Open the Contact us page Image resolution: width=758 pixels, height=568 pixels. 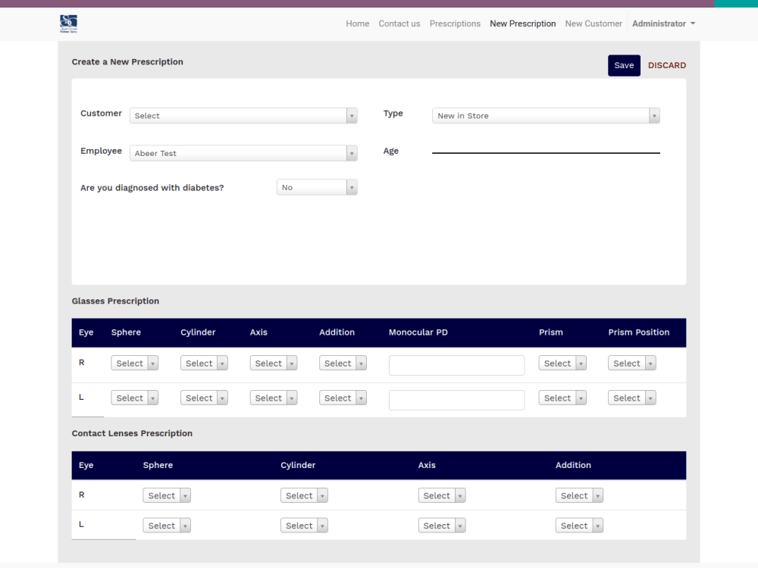(x=399, y=23)
